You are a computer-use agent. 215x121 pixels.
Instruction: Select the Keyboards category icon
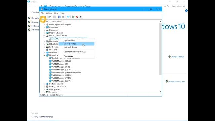(47, 47)
